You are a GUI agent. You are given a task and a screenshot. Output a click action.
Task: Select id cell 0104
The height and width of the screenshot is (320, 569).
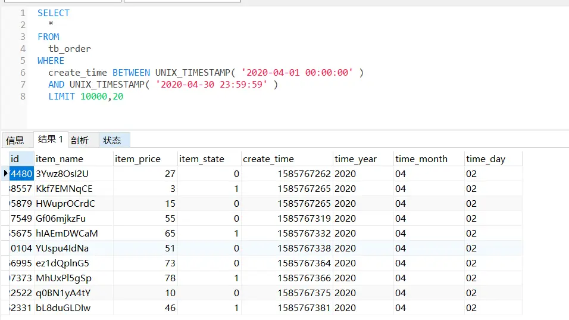(21, 248)
